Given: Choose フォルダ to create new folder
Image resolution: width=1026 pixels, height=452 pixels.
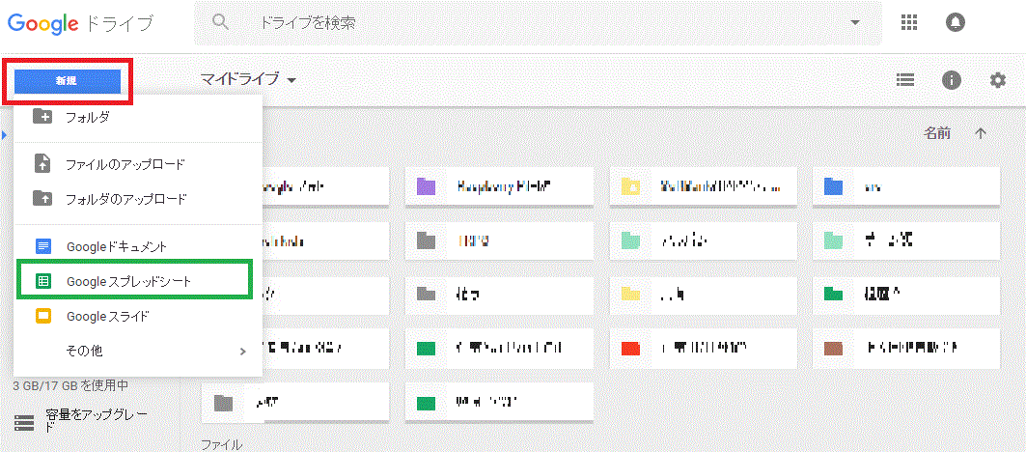Looking at the screenshot, I should pyautogui.click(x=138, y=119).
